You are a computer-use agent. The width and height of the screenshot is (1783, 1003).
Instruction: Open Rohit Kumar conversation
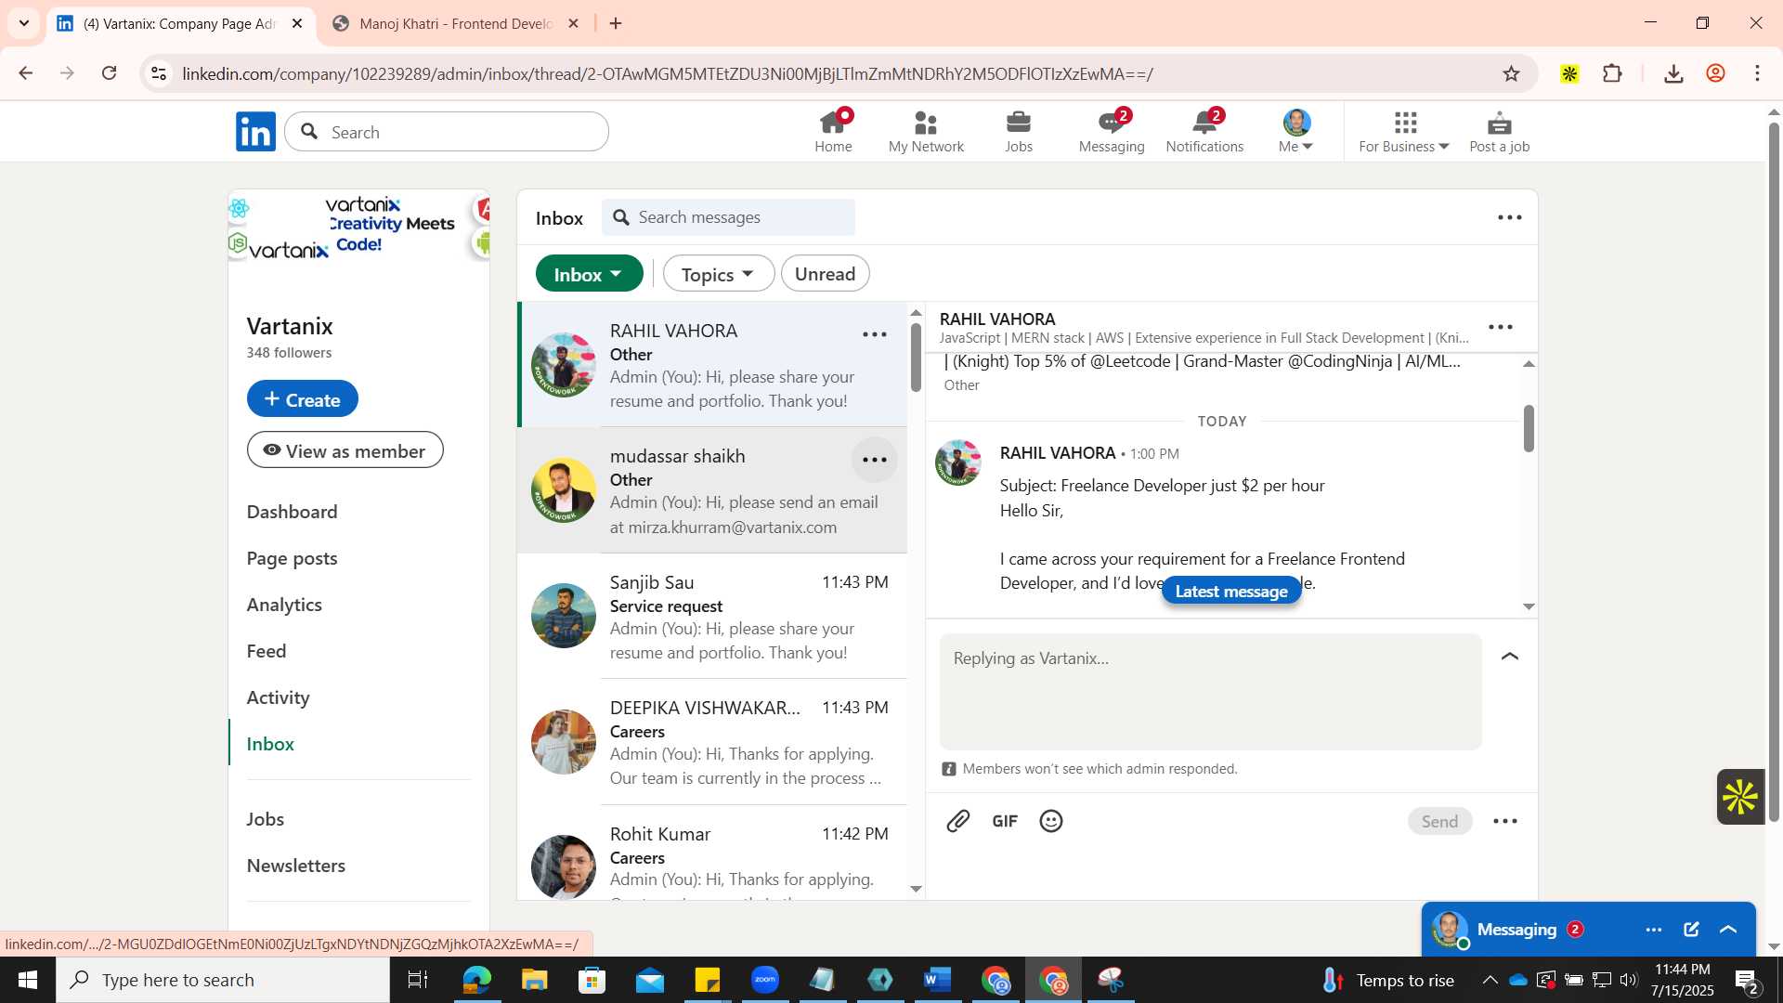click(712, 854)
